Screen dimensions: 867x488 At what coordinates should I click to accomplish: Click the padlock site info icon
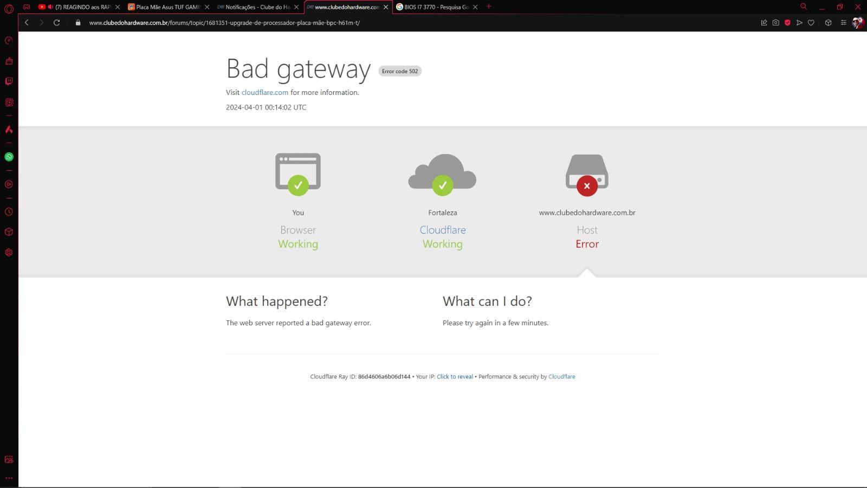click(78, 23)
